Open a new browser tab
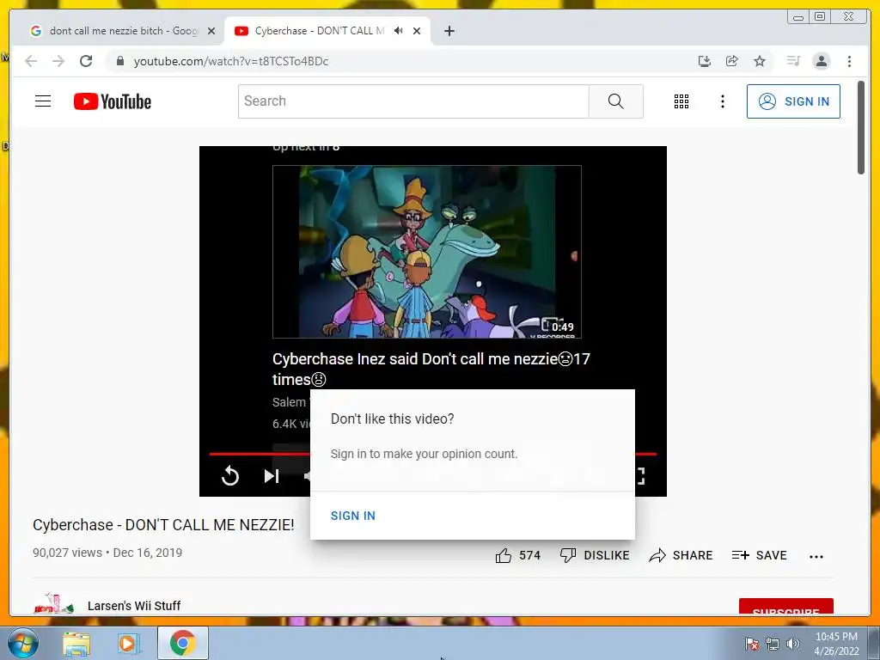880x660 pixels. coord(449,31)
